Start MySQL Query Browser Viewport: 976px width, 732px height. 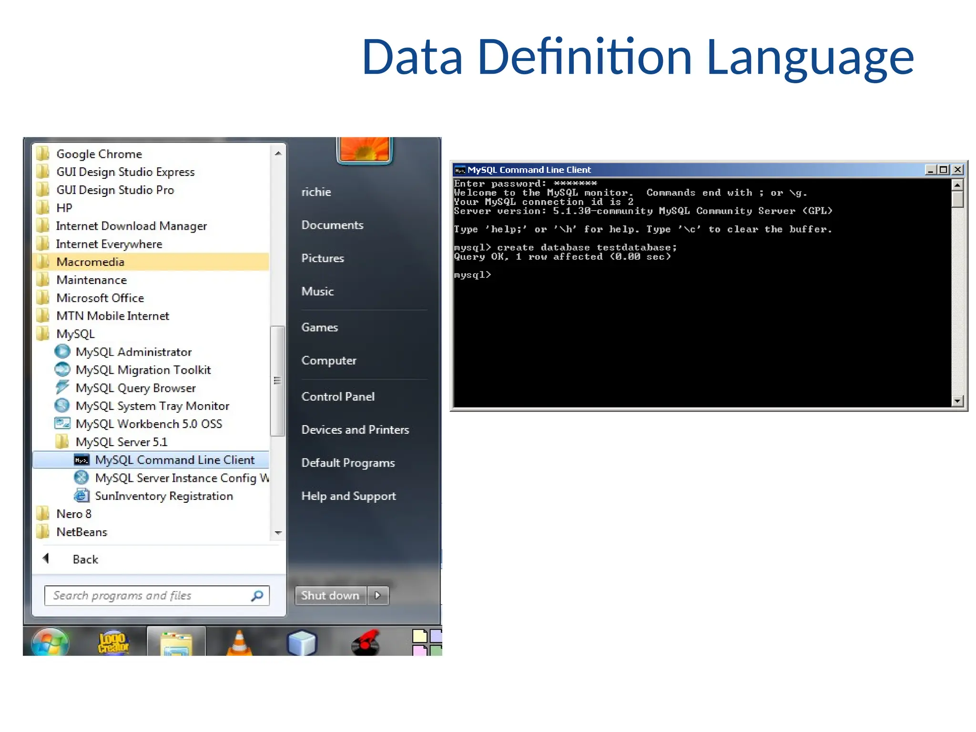(125, 388)
